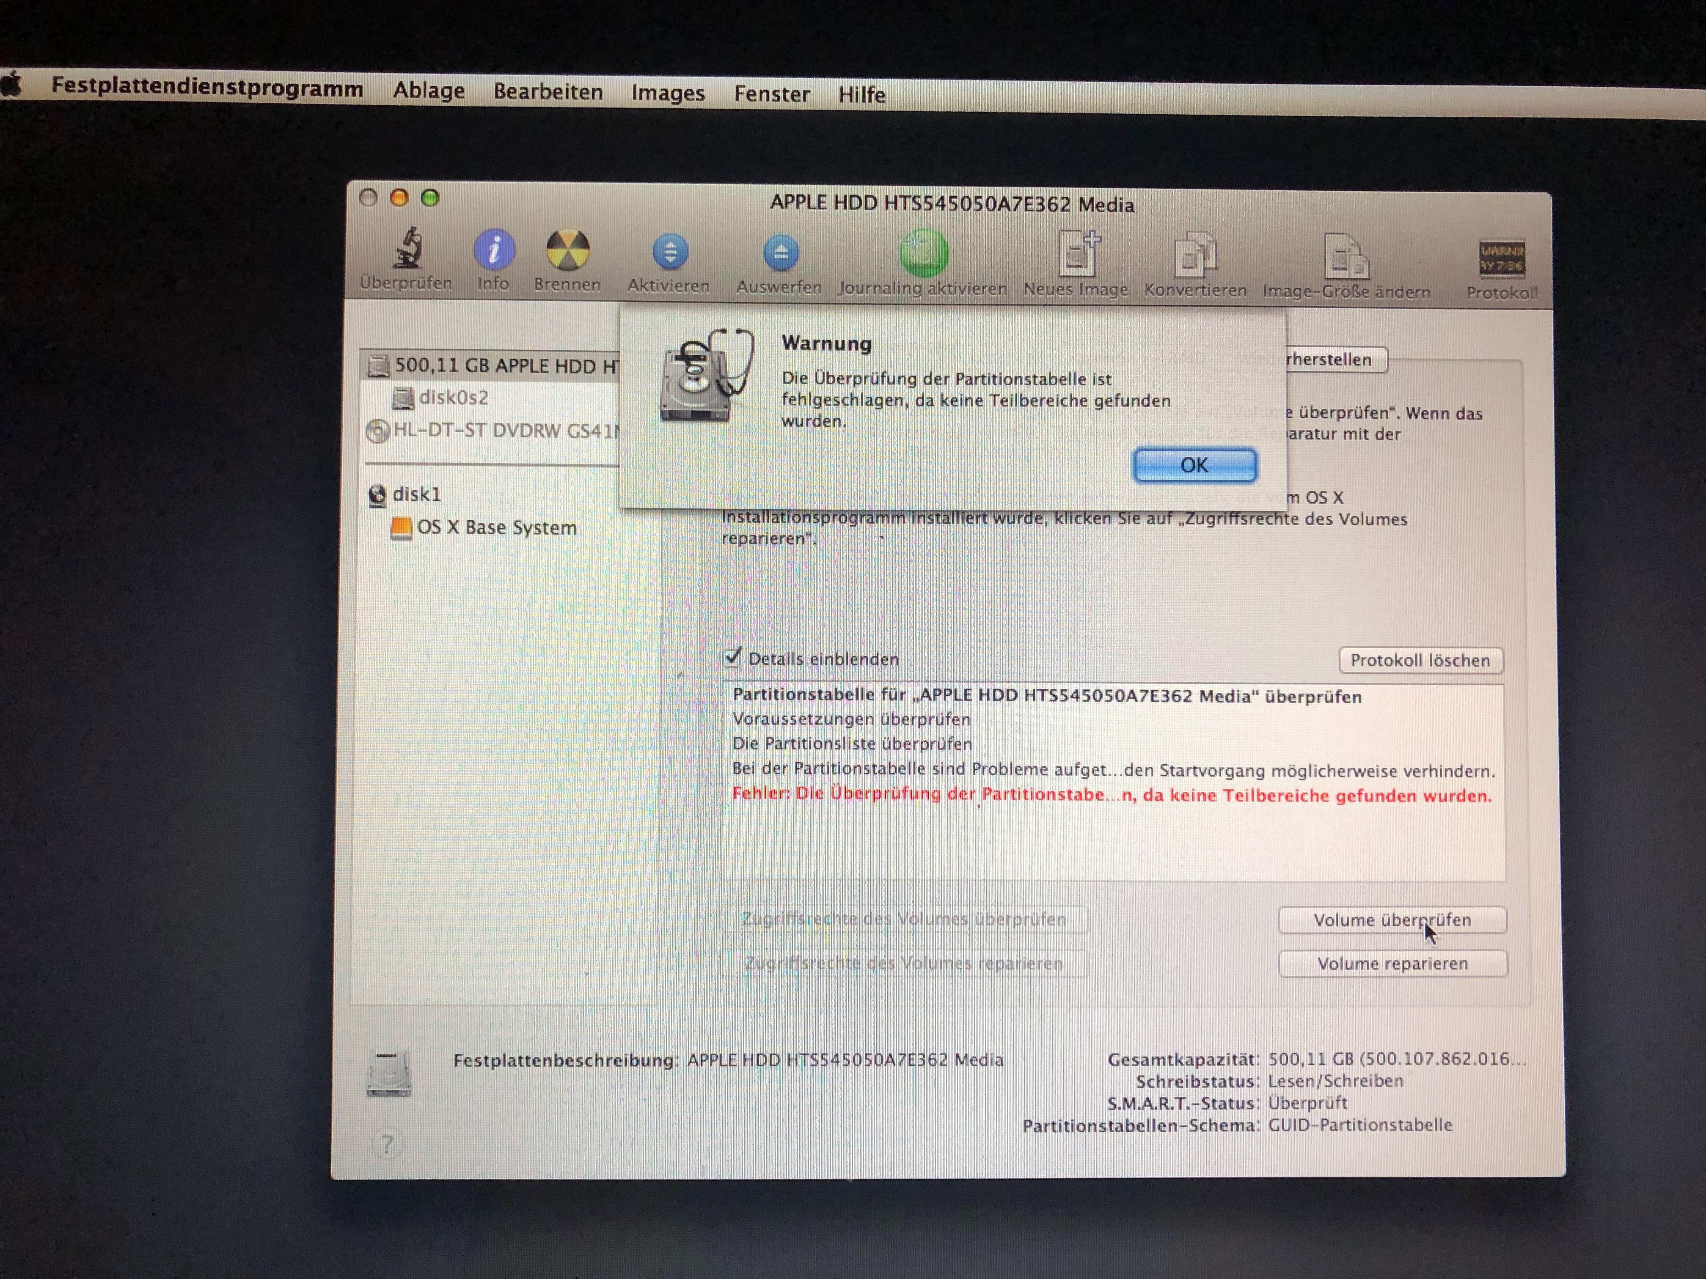Click Image-Größe ändern icon

1346,258
